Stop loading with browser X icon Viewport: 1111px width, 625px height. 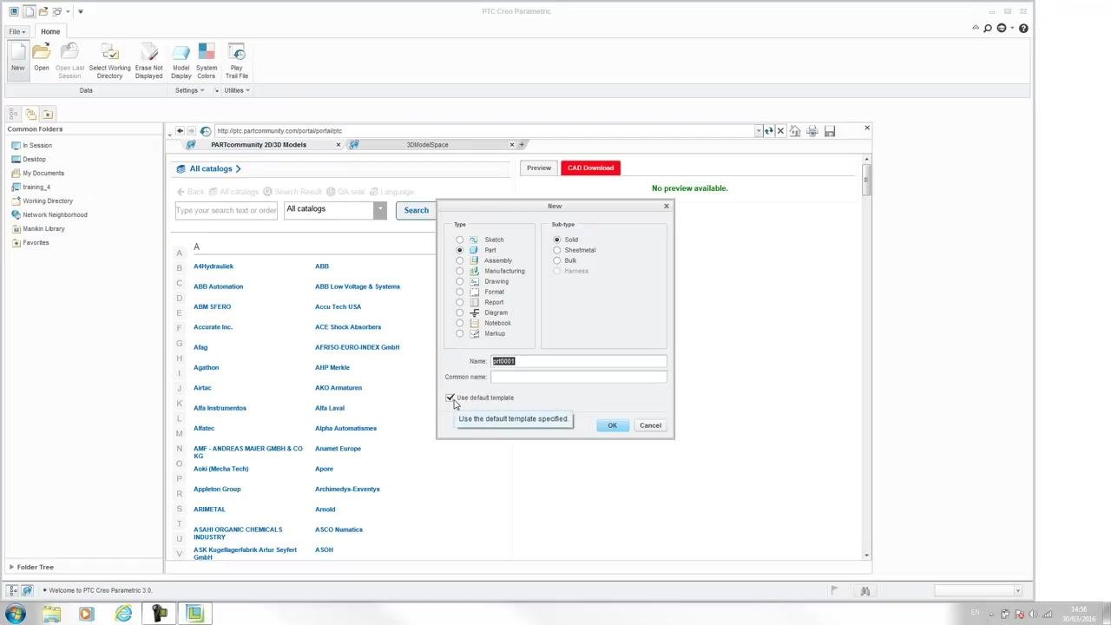[x=780, y=131]
